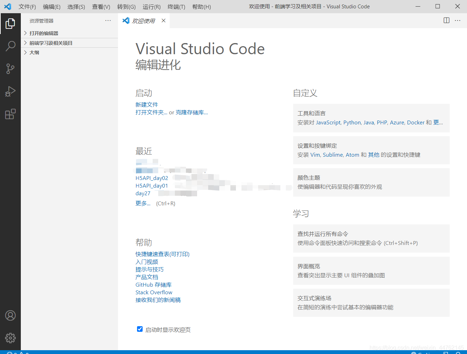467x354 pixels.
Task: Expand the 前端学习及相关项目 folder section
Action: (69, 43)
